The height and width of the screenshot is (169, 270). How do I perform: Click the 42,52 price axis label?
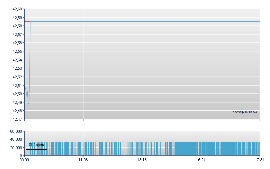pyautogui.click(x=17, y=77)
